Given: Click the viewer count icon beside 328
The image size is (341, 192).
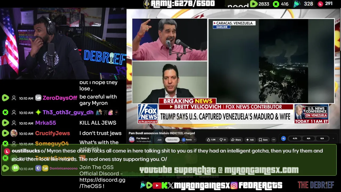Looking at the screenshot, I should click(x=297, y=4).
